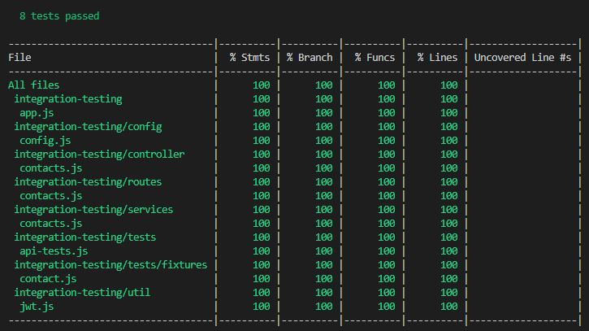Open the app.js file entry

coord(37,112)
